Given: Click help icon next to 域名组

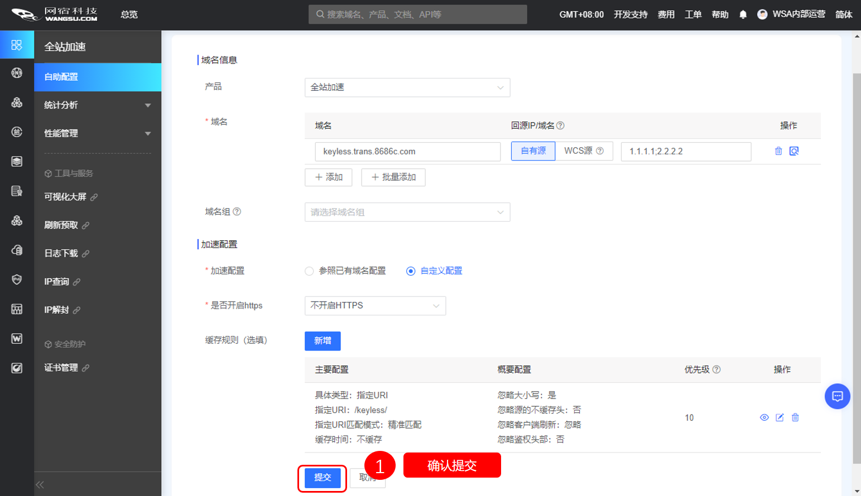Looking at the screenshot, I should click(237, 212).
